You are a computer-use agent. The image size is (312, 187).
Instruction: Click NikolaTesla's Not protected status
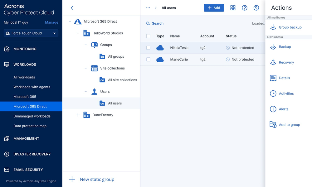point(240,48)
